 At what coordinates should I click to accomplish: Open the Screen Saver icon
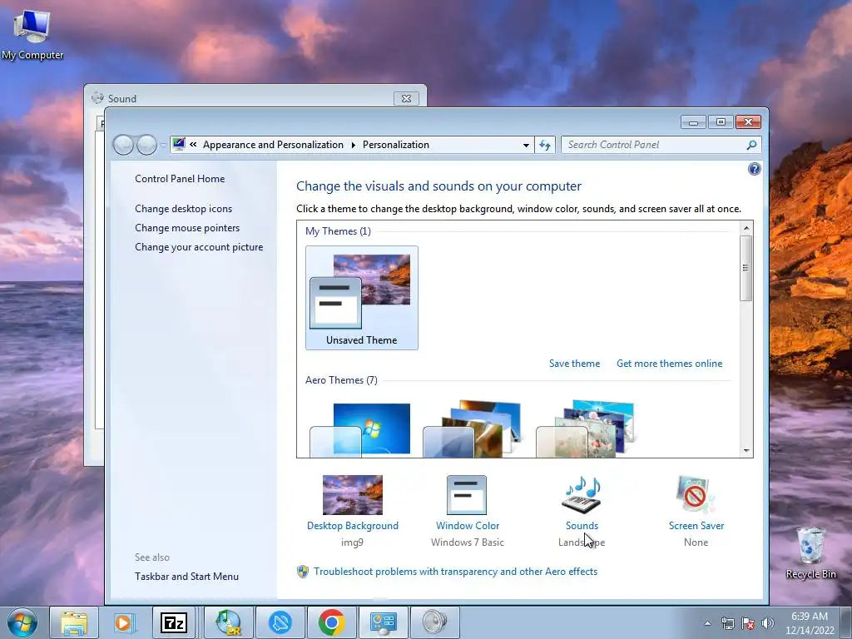point(696,494)
